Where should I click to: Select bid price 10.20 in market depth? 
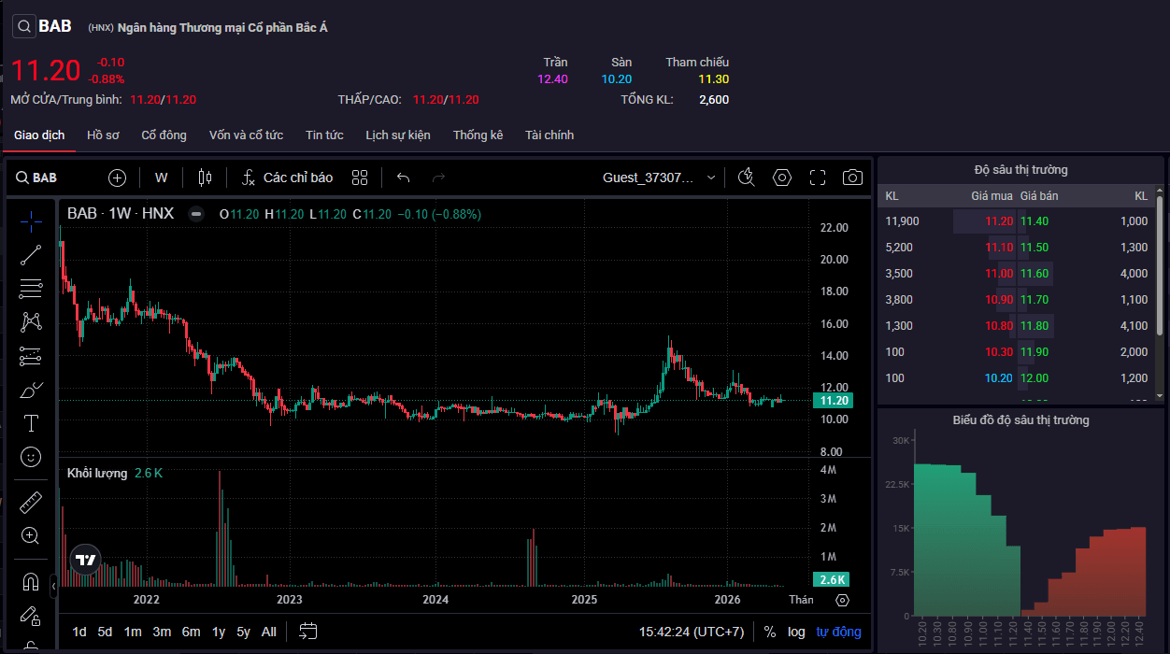(999, 378)
